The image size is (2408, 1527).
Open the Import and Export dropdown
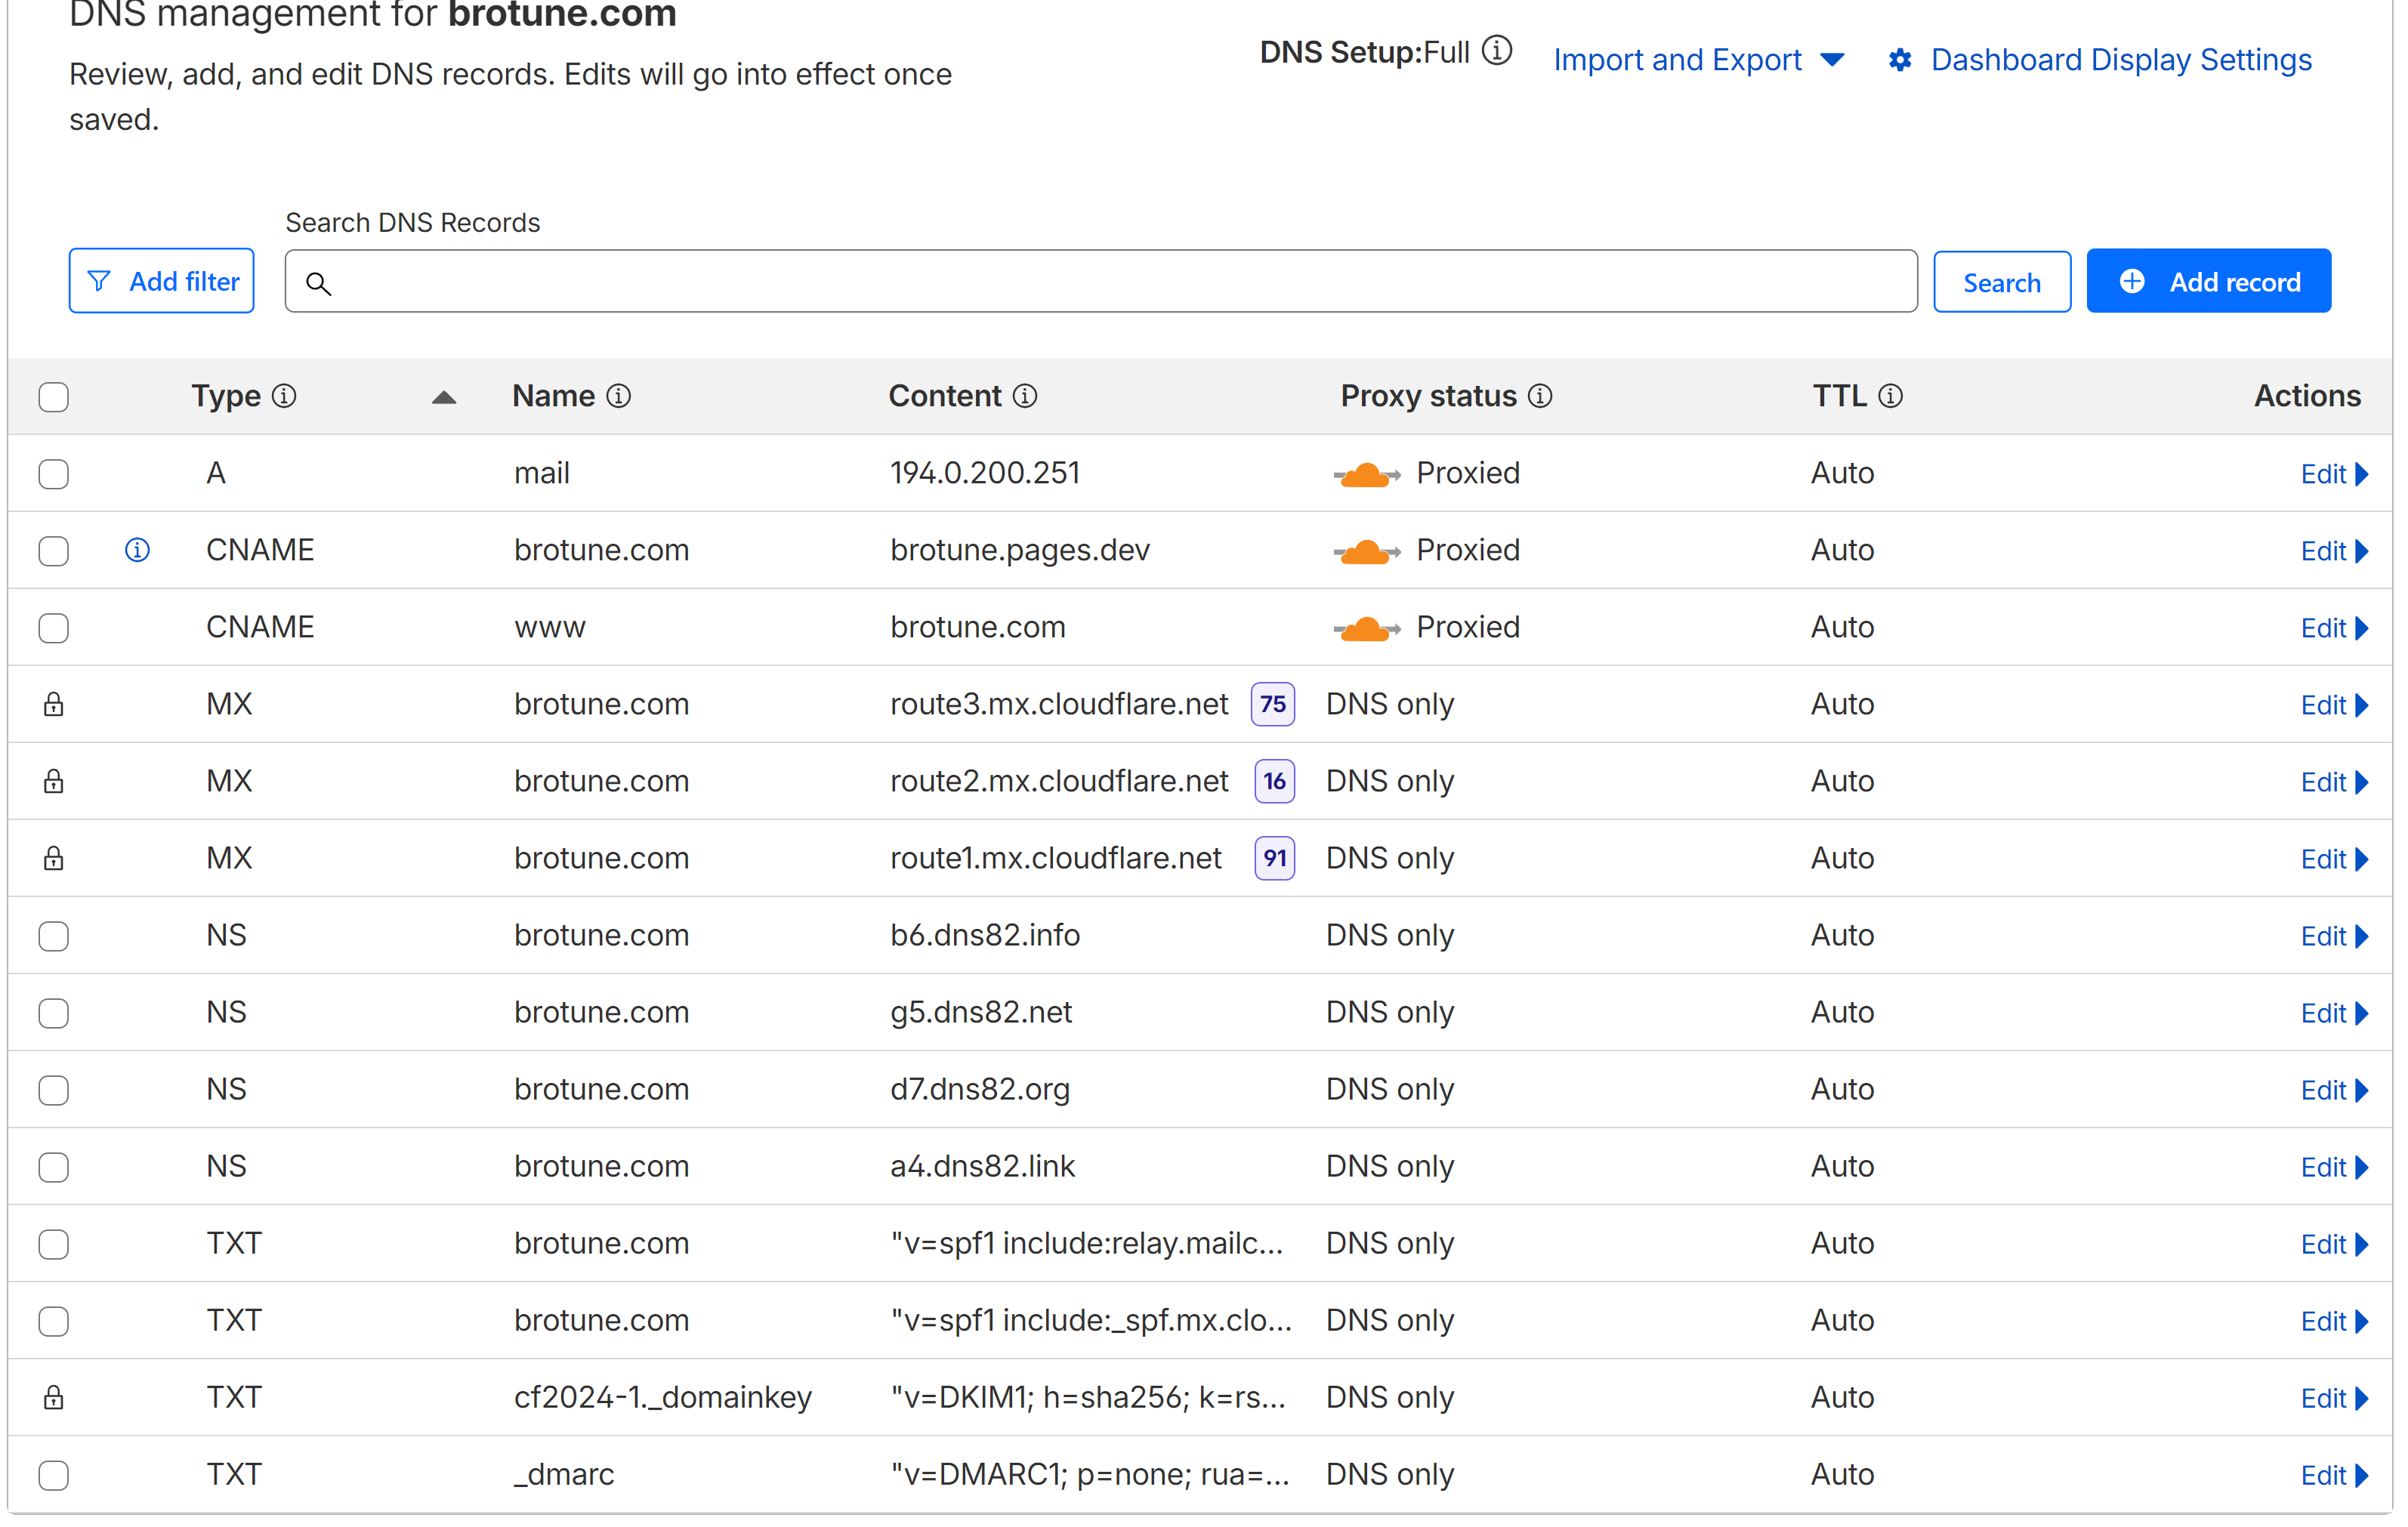point(1698,60)
